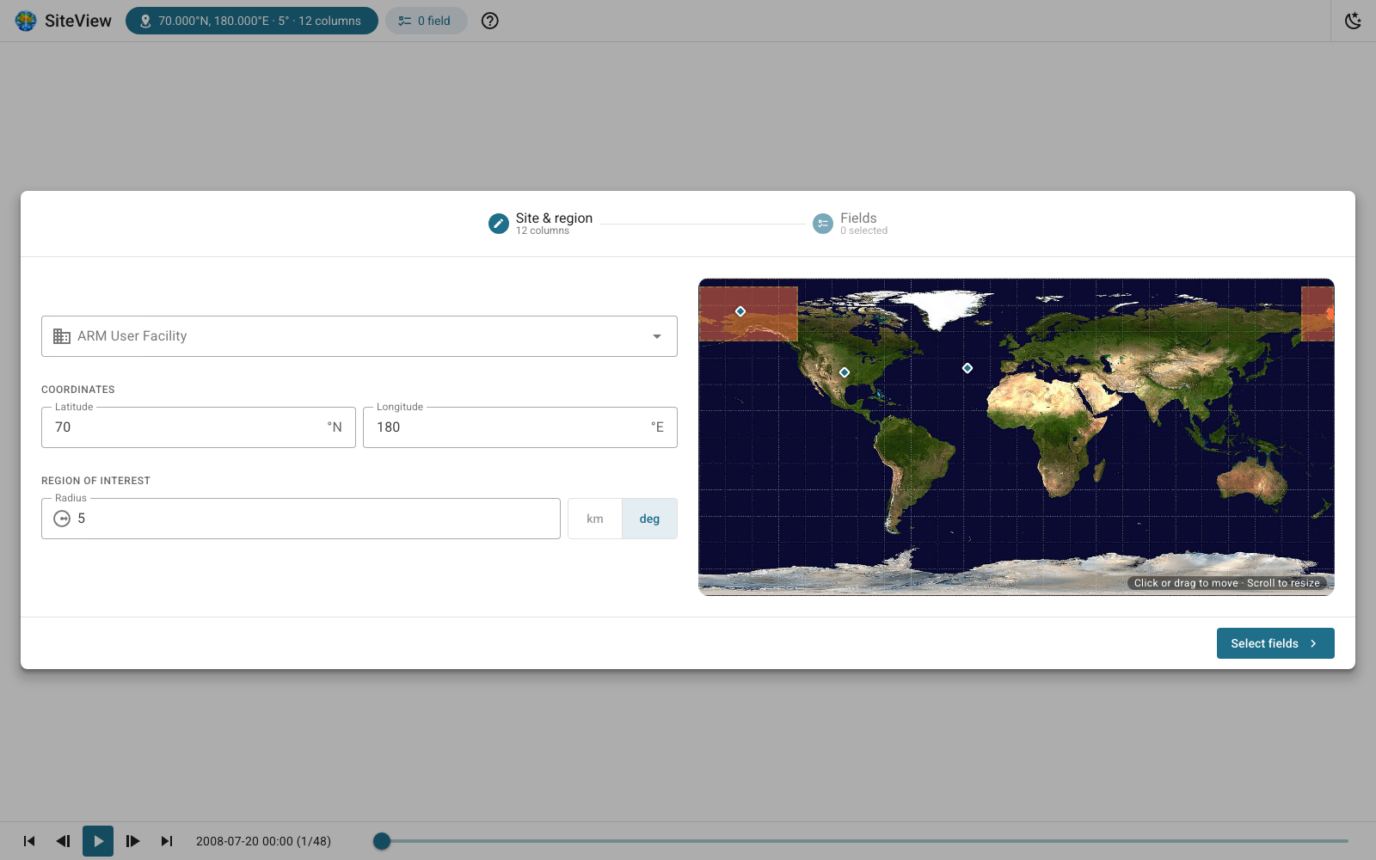Step back one frame
Image resolution: width=1376 pixels, height=860 pixels.
64,841
